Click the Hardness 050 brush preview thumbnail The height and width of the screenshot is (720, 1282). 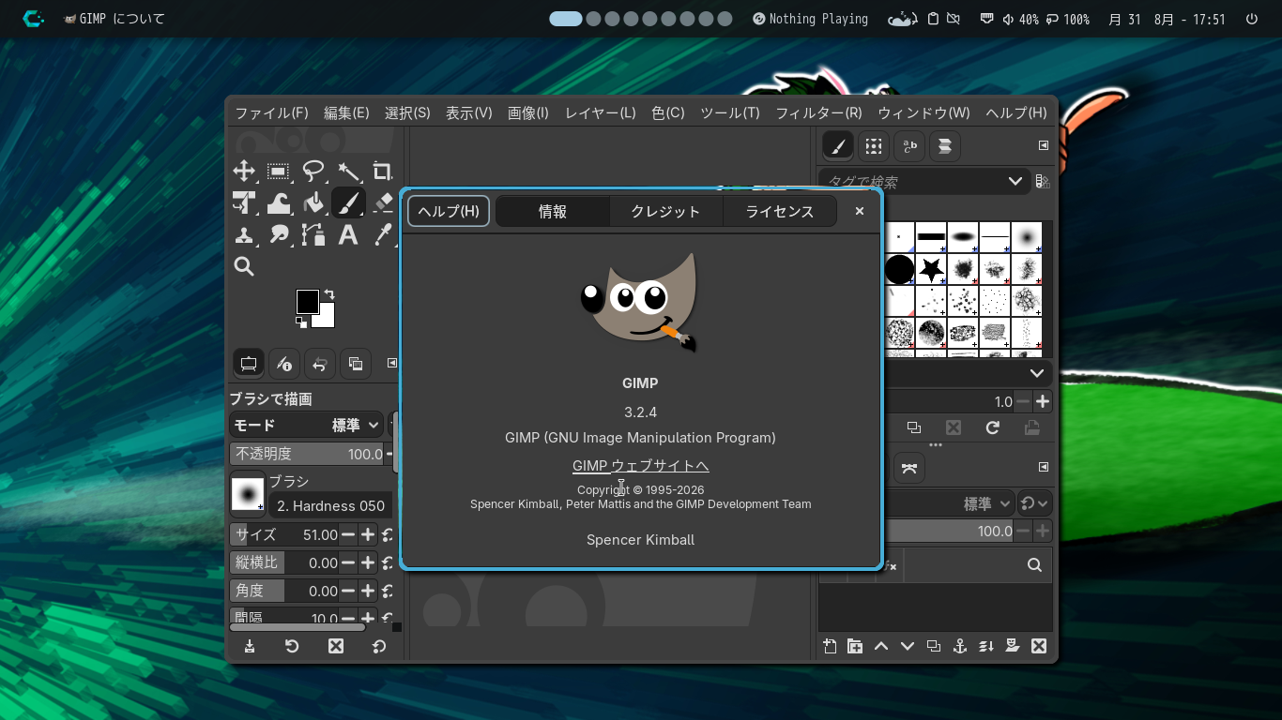[249, 493]
